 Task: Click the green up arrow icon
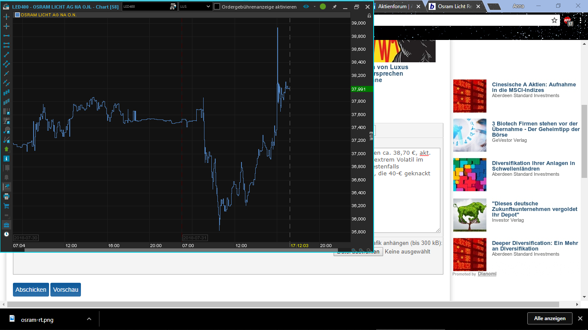point(6,149)
